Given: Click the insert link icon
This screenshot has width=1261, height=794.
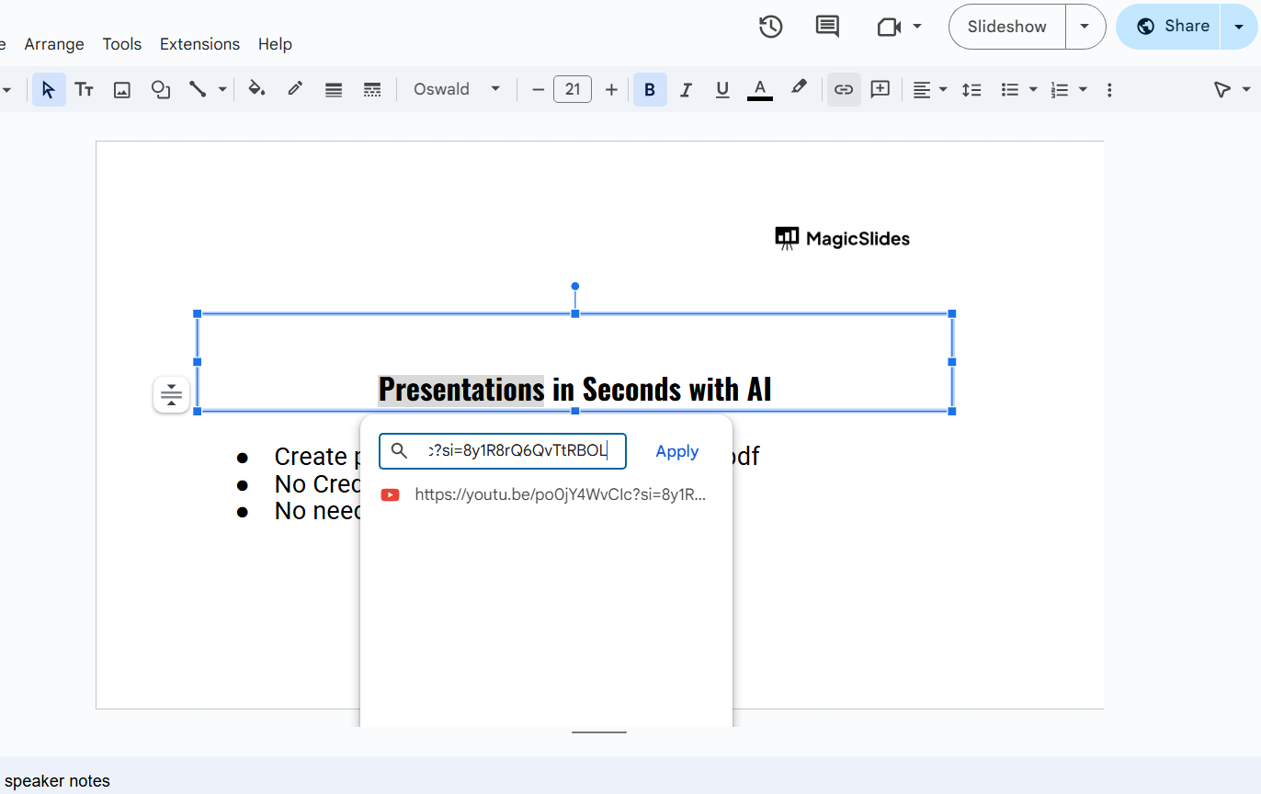Looking at the screenshot, I should pos(844,89).
